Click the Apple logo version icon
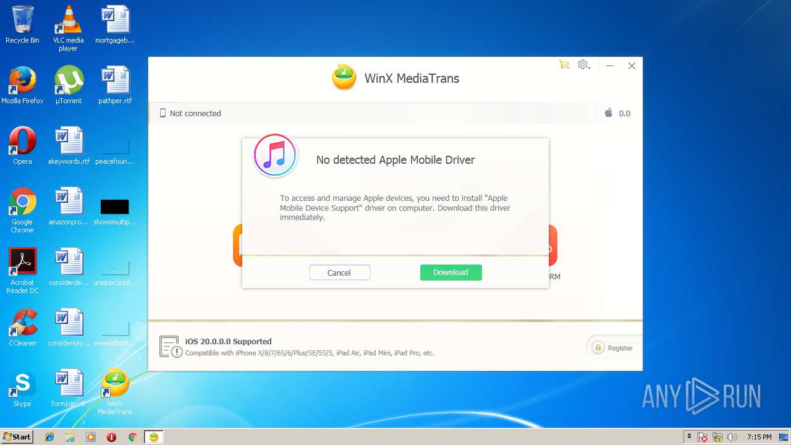Viewport: 791px width, 445px height. [x=609, y=113]
